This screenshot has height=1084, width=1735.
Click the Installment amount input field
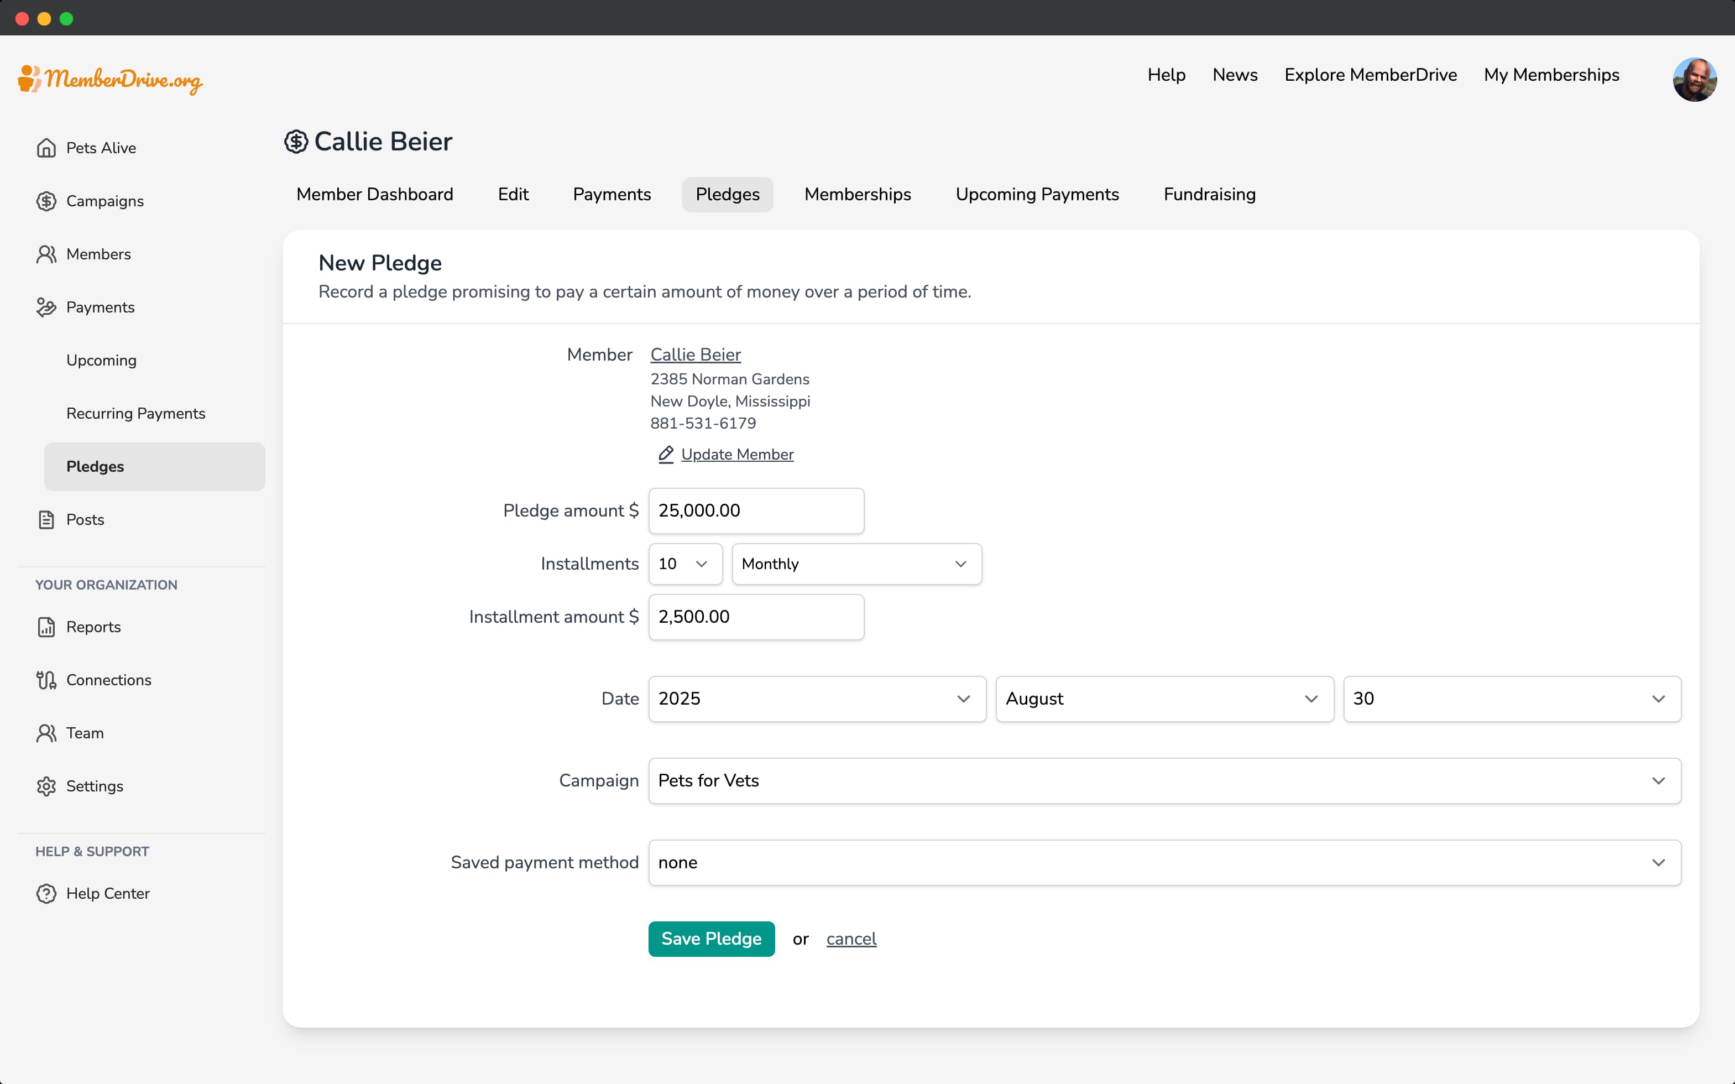click(756, 617)
